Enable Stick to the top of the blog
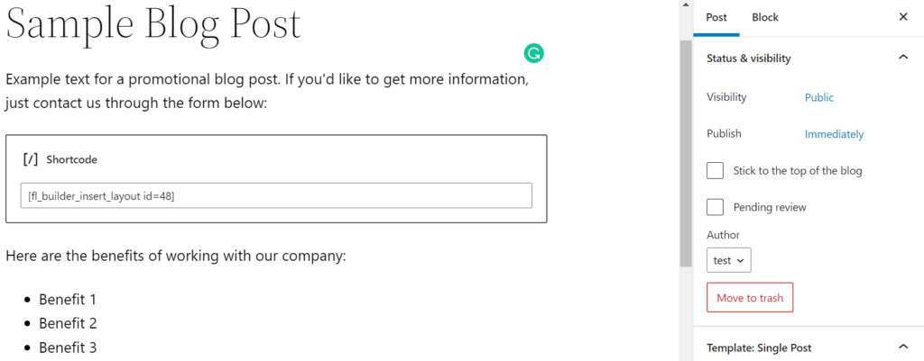Image resolution: width=924 pixels, height=361 pixels. pos(716,170)
